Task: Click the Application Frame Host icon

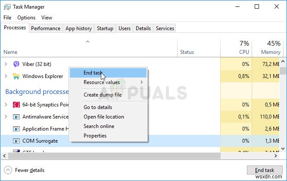Action: (x=16, y=129)
